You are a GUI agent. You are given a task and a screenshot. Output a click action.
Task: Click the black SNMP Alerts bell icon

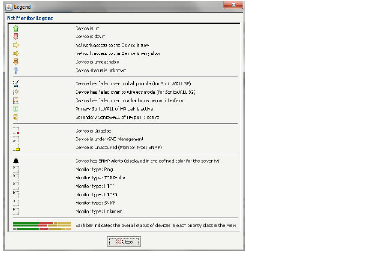[16, 161]
